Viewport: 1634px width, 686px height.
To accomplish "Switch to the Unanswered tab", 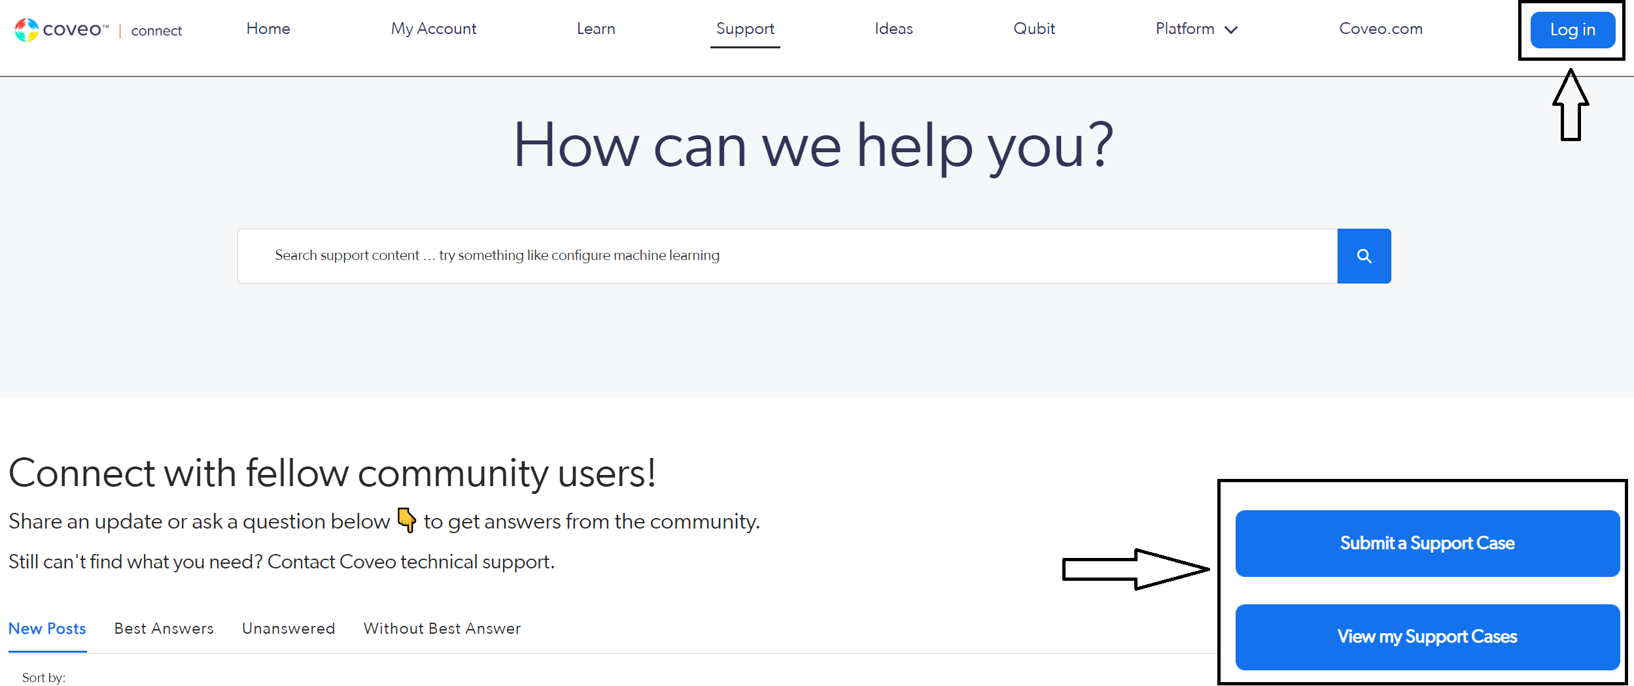I will 288,628.
